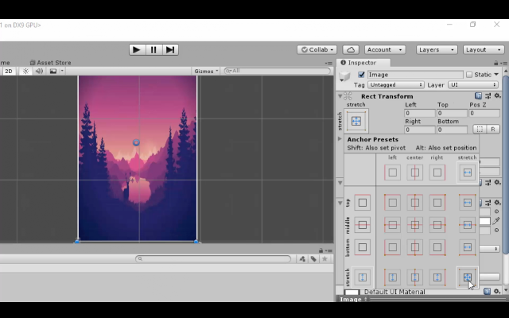Open the Layers dropdown

pyautogui.click(x=437, y=49)
